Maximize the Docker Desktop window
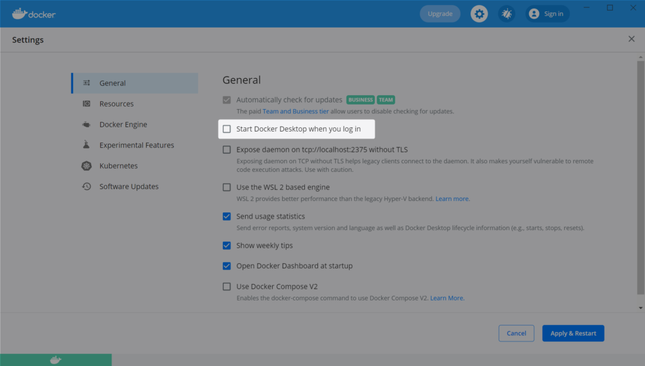 pyautogui.click(x=610, y=8)
